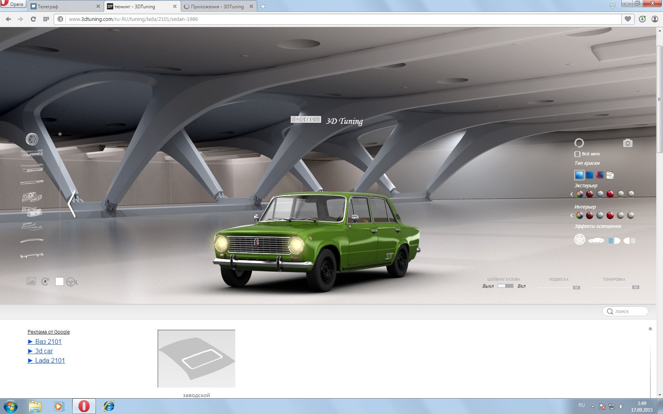The width and height of the screenshot is (663, 414).
Task: Open a new browser tab with plus
Action: click(263, 6)
